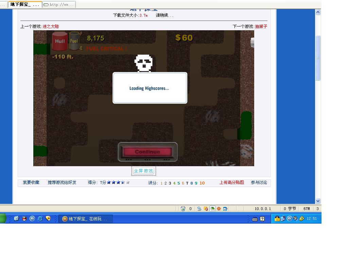Click the FUEL CRITICAL warning text
348x261 pixels.
click(106, 49)
